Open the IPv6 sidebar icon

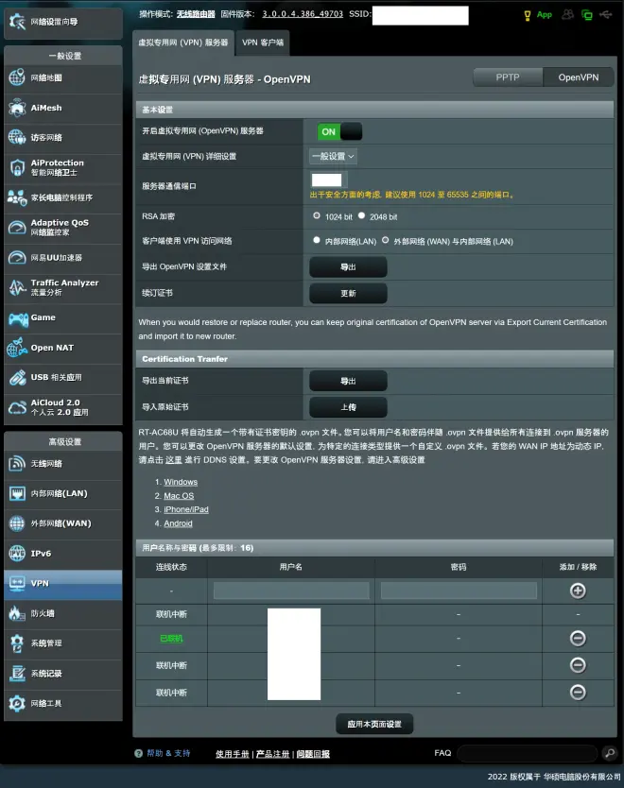(17, 554)
